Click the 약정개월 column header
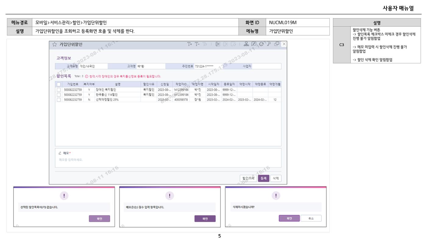427x240 pixels. click(x=275, y=84)
